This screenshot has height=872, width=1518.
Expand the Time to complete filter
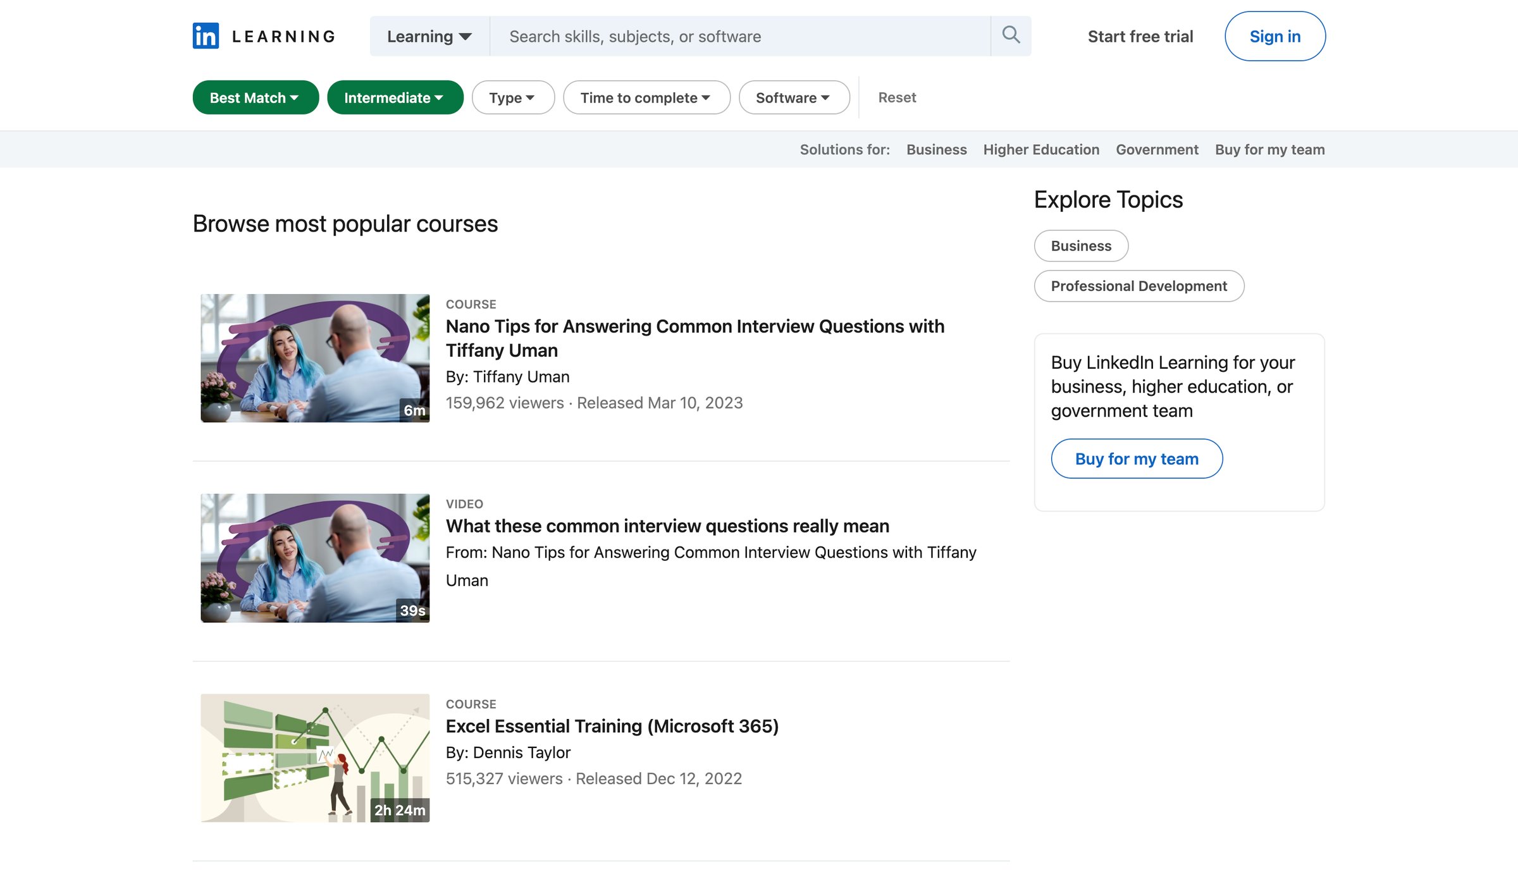click(646, 97)
